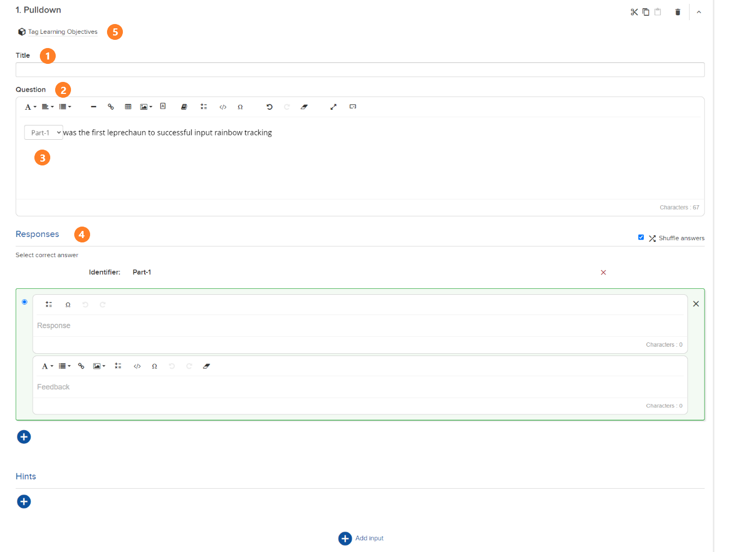Cut the Pulldown question with scissors icon
Viewport: 741px width, 552px height.
tap(634, 12)
